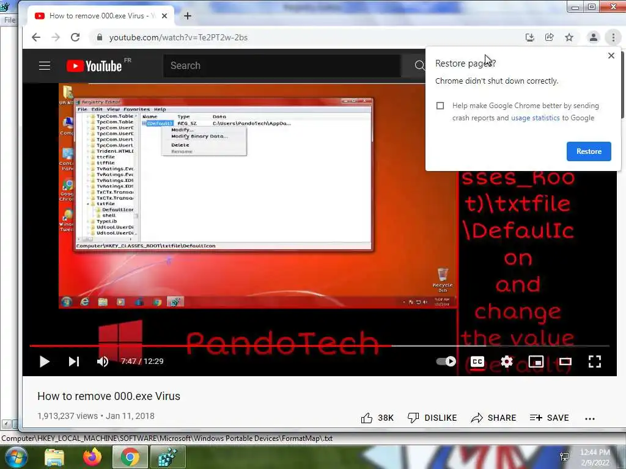Go to the YouTube home logo
This screenshot has height=469, width=626.
[x=94, y=66]
